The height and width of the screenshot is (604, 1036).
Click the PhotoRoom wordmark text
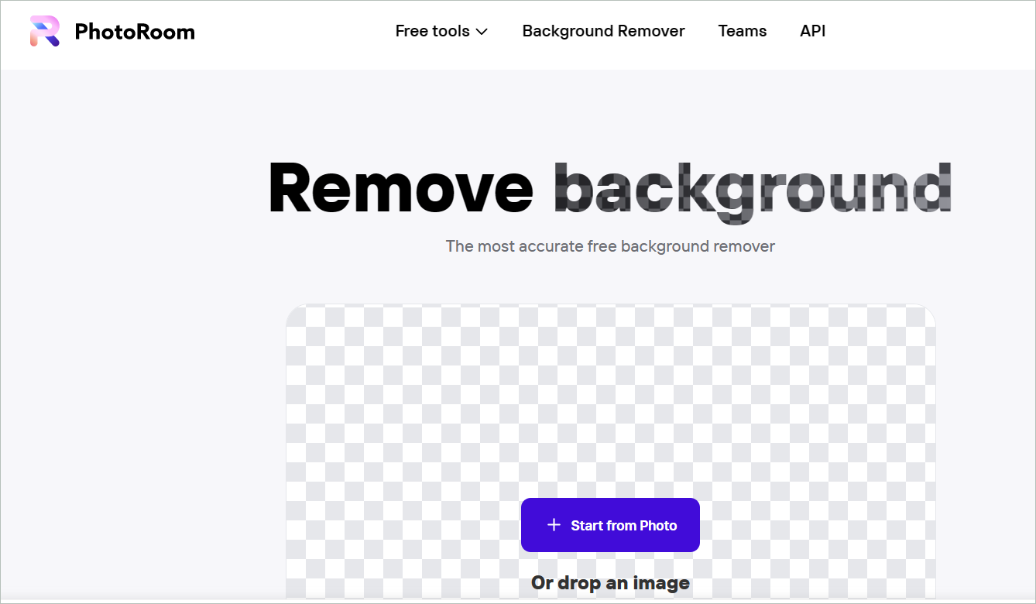pos(135,32)
